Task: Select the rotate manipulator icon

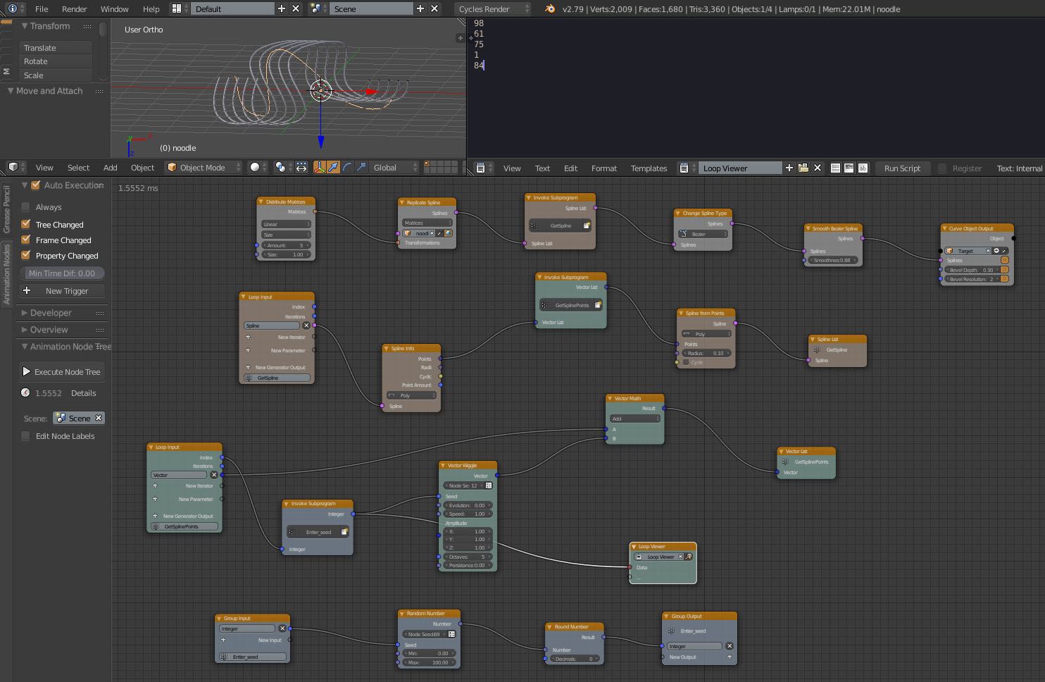Action: (x=347, y=167)
